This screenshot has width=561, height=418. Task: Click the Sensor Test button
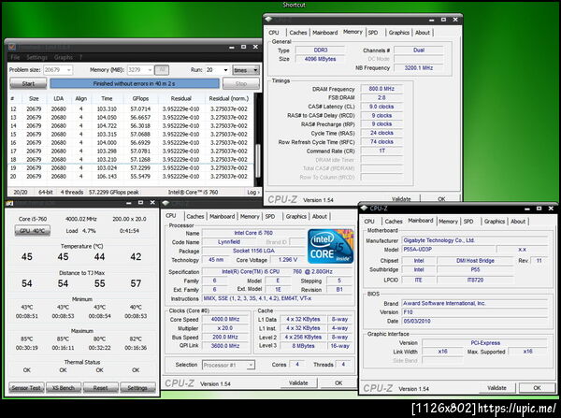click(26, 387)
